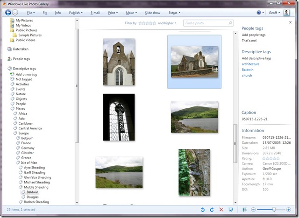Open the Geoff account dropdown
Viewport: 299px width, 218px height.
coord(274,13)
